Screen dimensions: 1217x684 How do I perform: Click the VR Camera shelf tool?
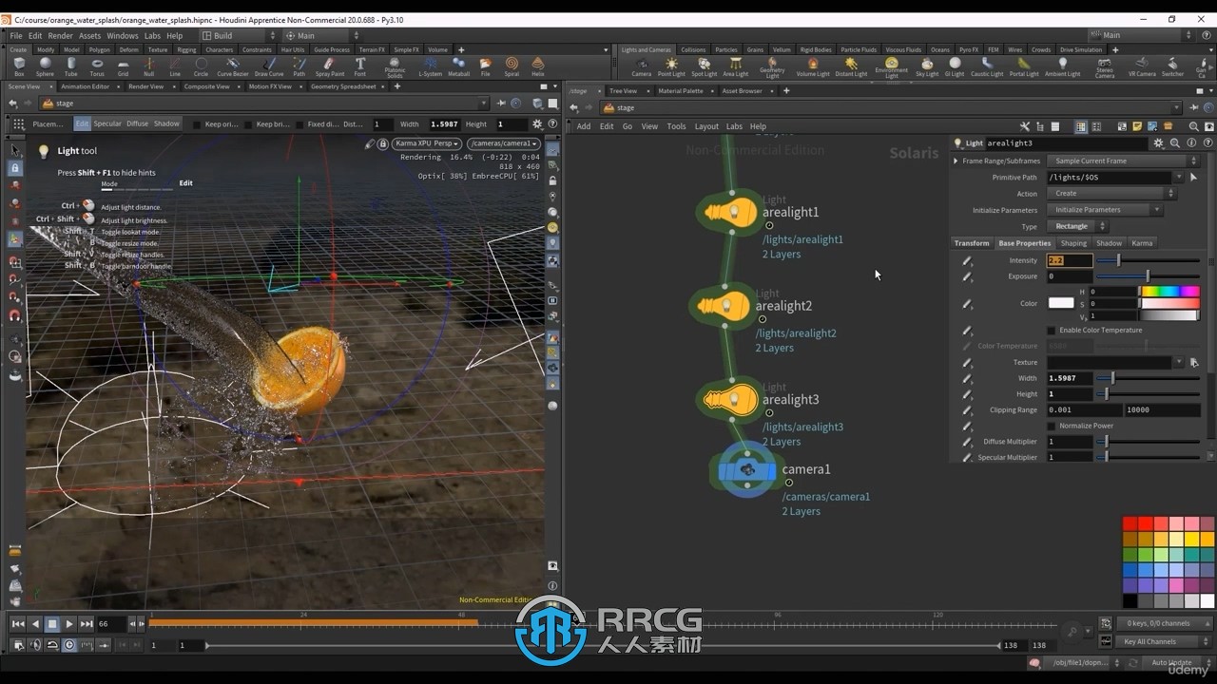1142,66
